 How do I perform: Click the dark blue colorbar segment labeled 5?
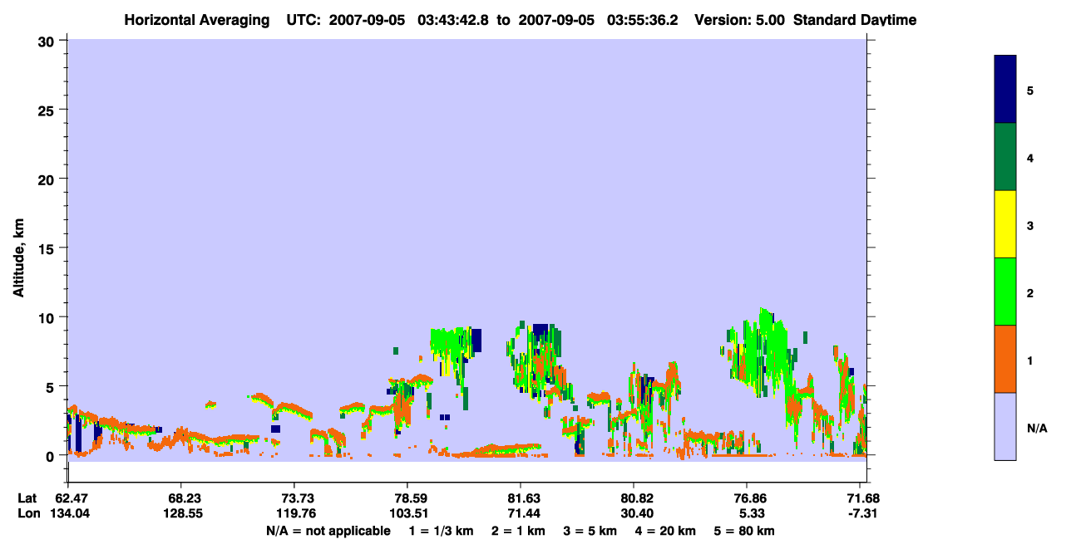click(x=1005, y=90)
